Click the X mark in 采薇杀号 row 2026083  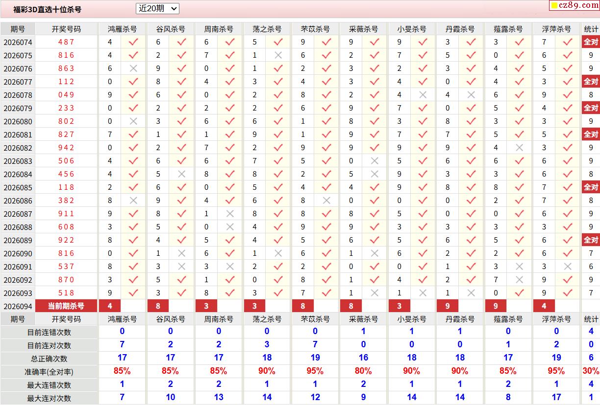[x=375, y=161]
